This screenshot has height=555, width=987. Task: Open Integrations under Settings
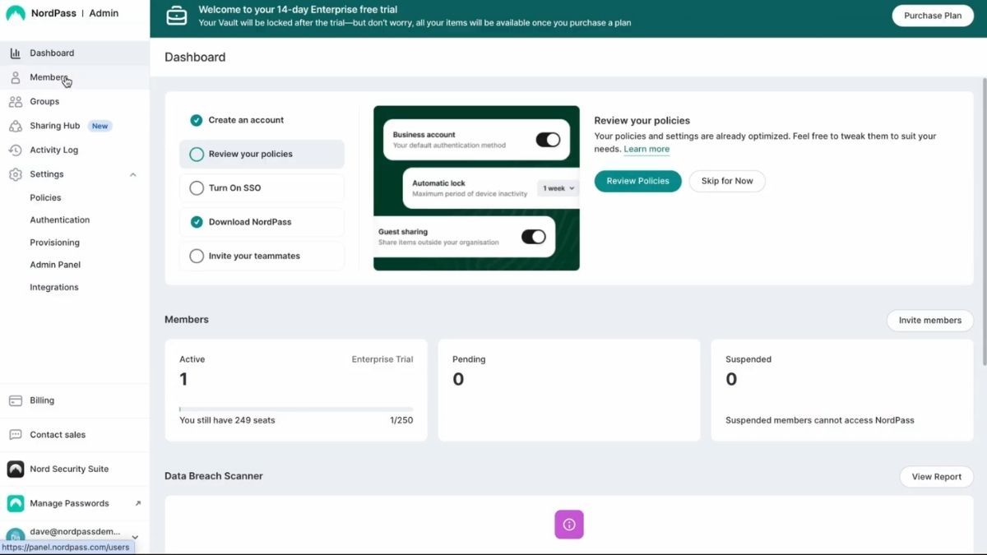coord(54,288)
